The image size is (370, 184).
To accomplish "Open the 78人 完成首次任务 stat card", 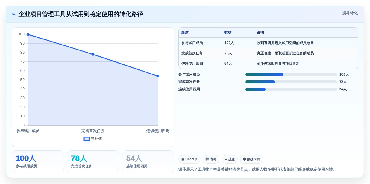I will [x=93, y=161].
